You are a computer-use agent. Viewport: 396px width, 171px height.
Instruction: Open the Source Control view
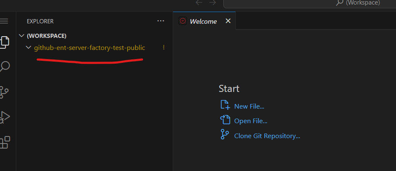(4, 92)
